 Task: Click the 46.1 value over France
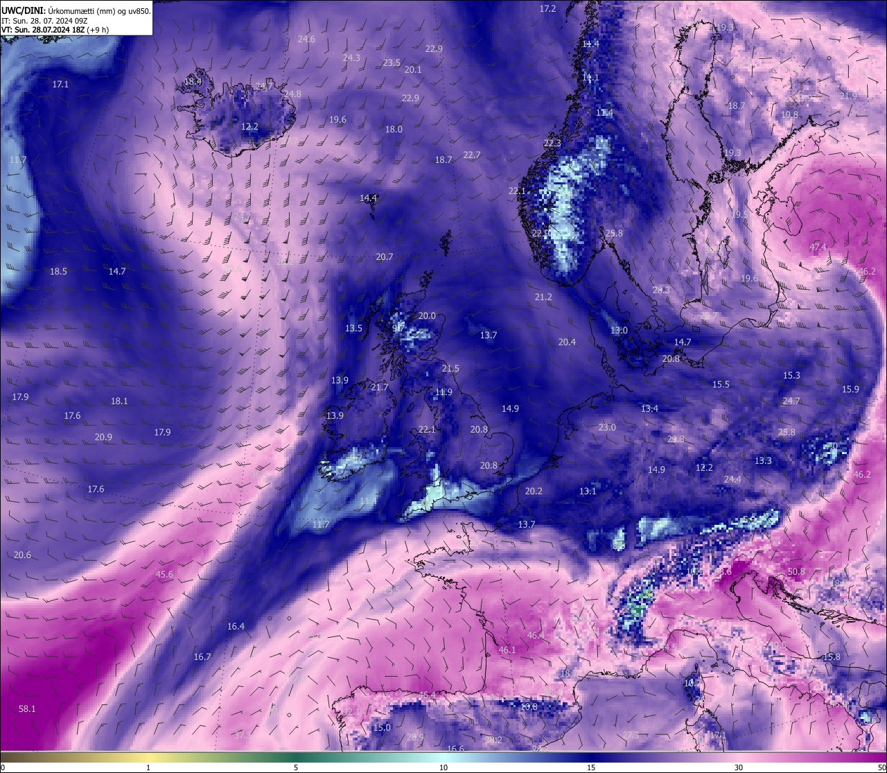point(507,650)
